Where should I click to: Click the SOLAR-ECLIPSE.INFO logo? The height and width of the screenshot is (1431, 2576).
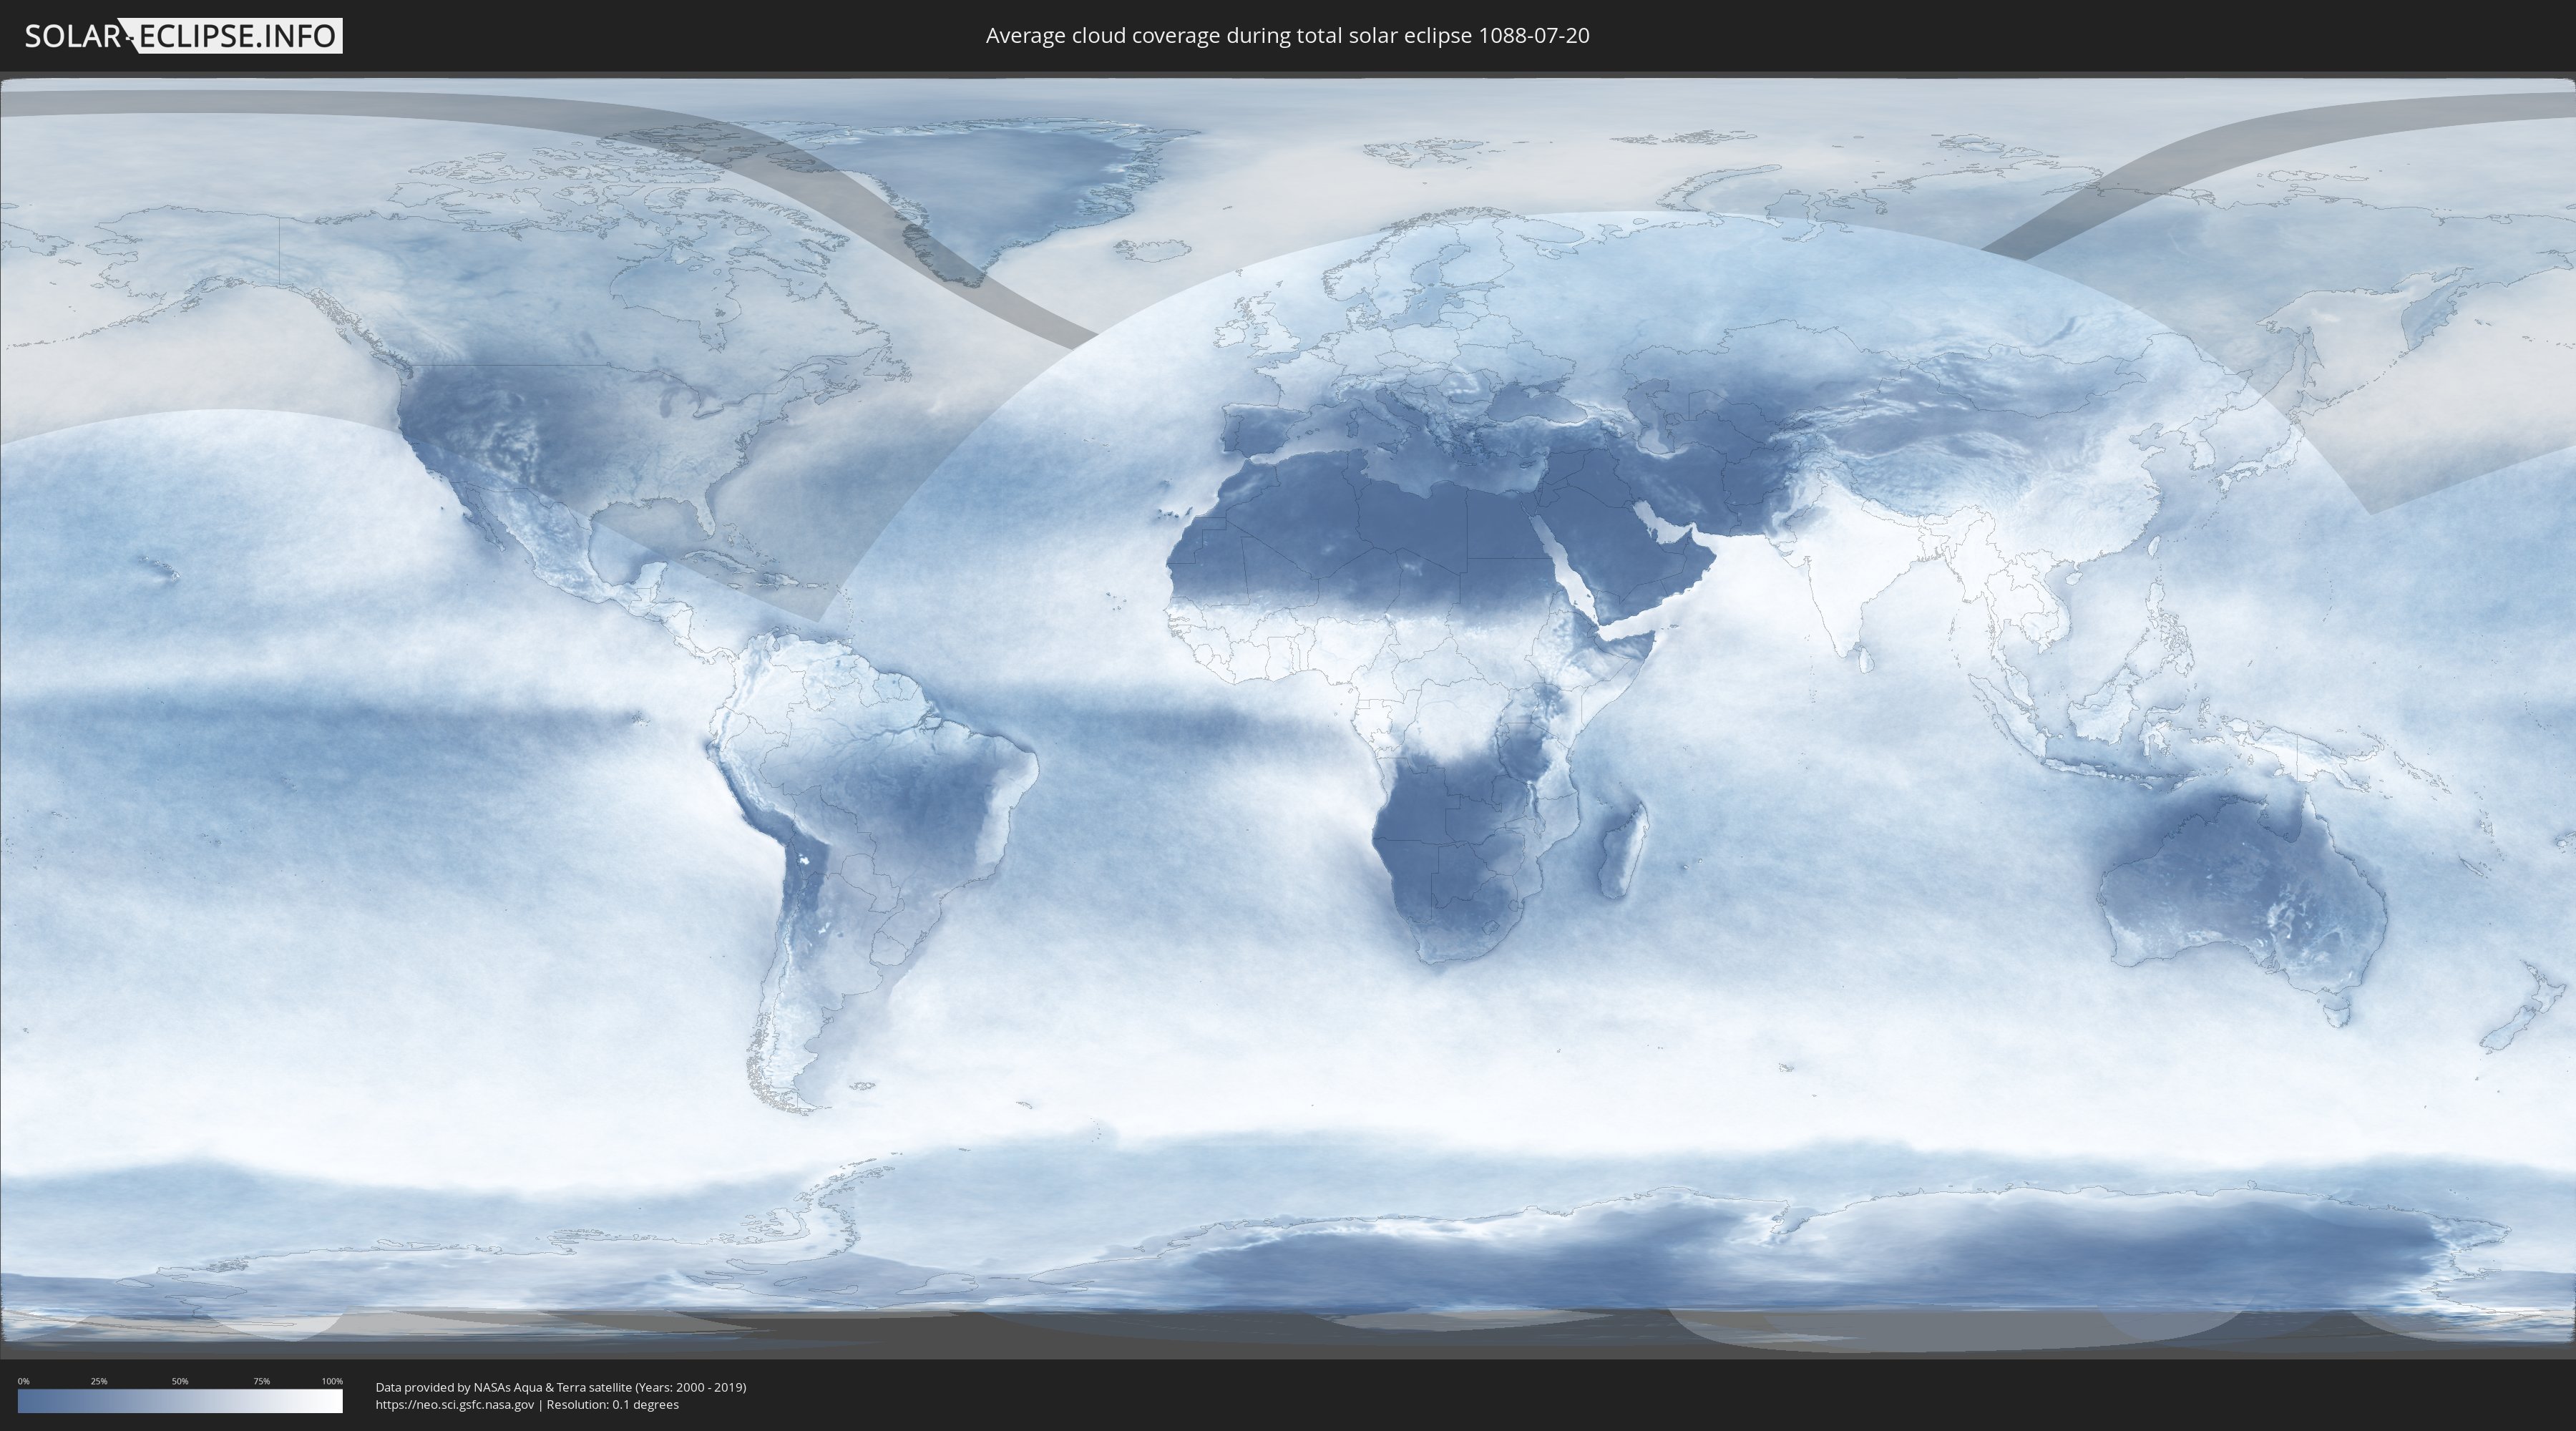(183, 36)
